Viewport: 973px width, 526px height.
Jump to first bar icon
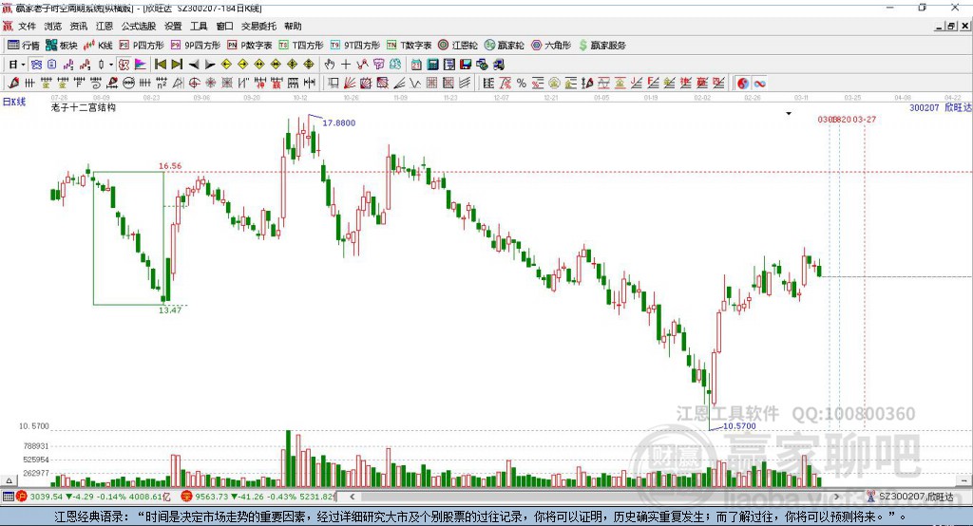click(x=160, y=65)
